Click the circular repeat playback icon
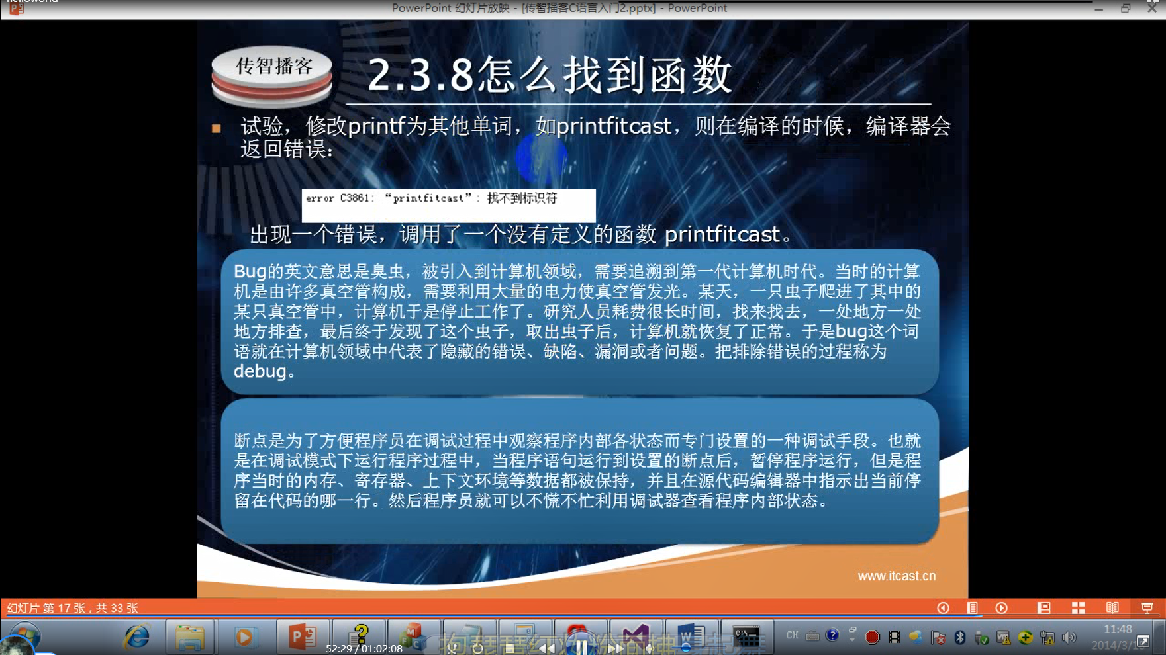Image resolution: width=1166 pixels, height=655 pixels. (x=477, y=648)
